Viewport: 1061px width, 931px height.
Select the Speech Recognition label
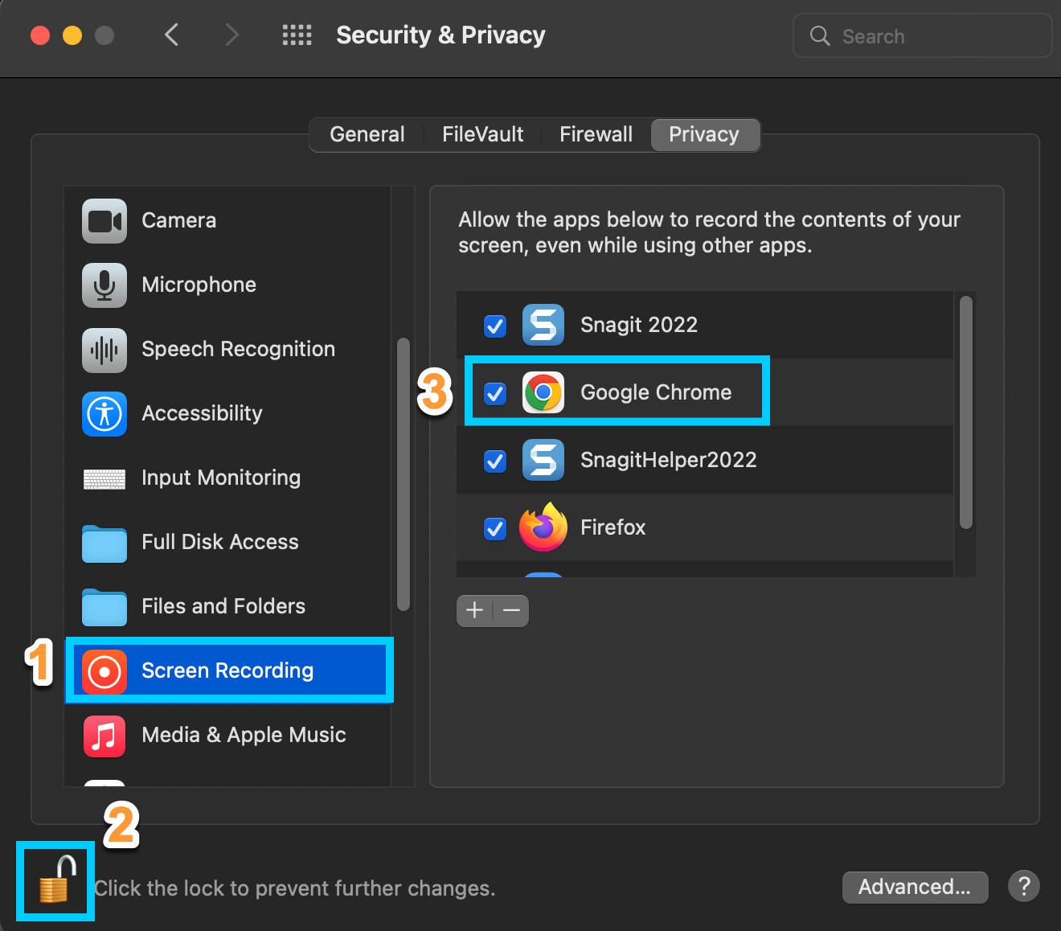click(x=239, y=349)
